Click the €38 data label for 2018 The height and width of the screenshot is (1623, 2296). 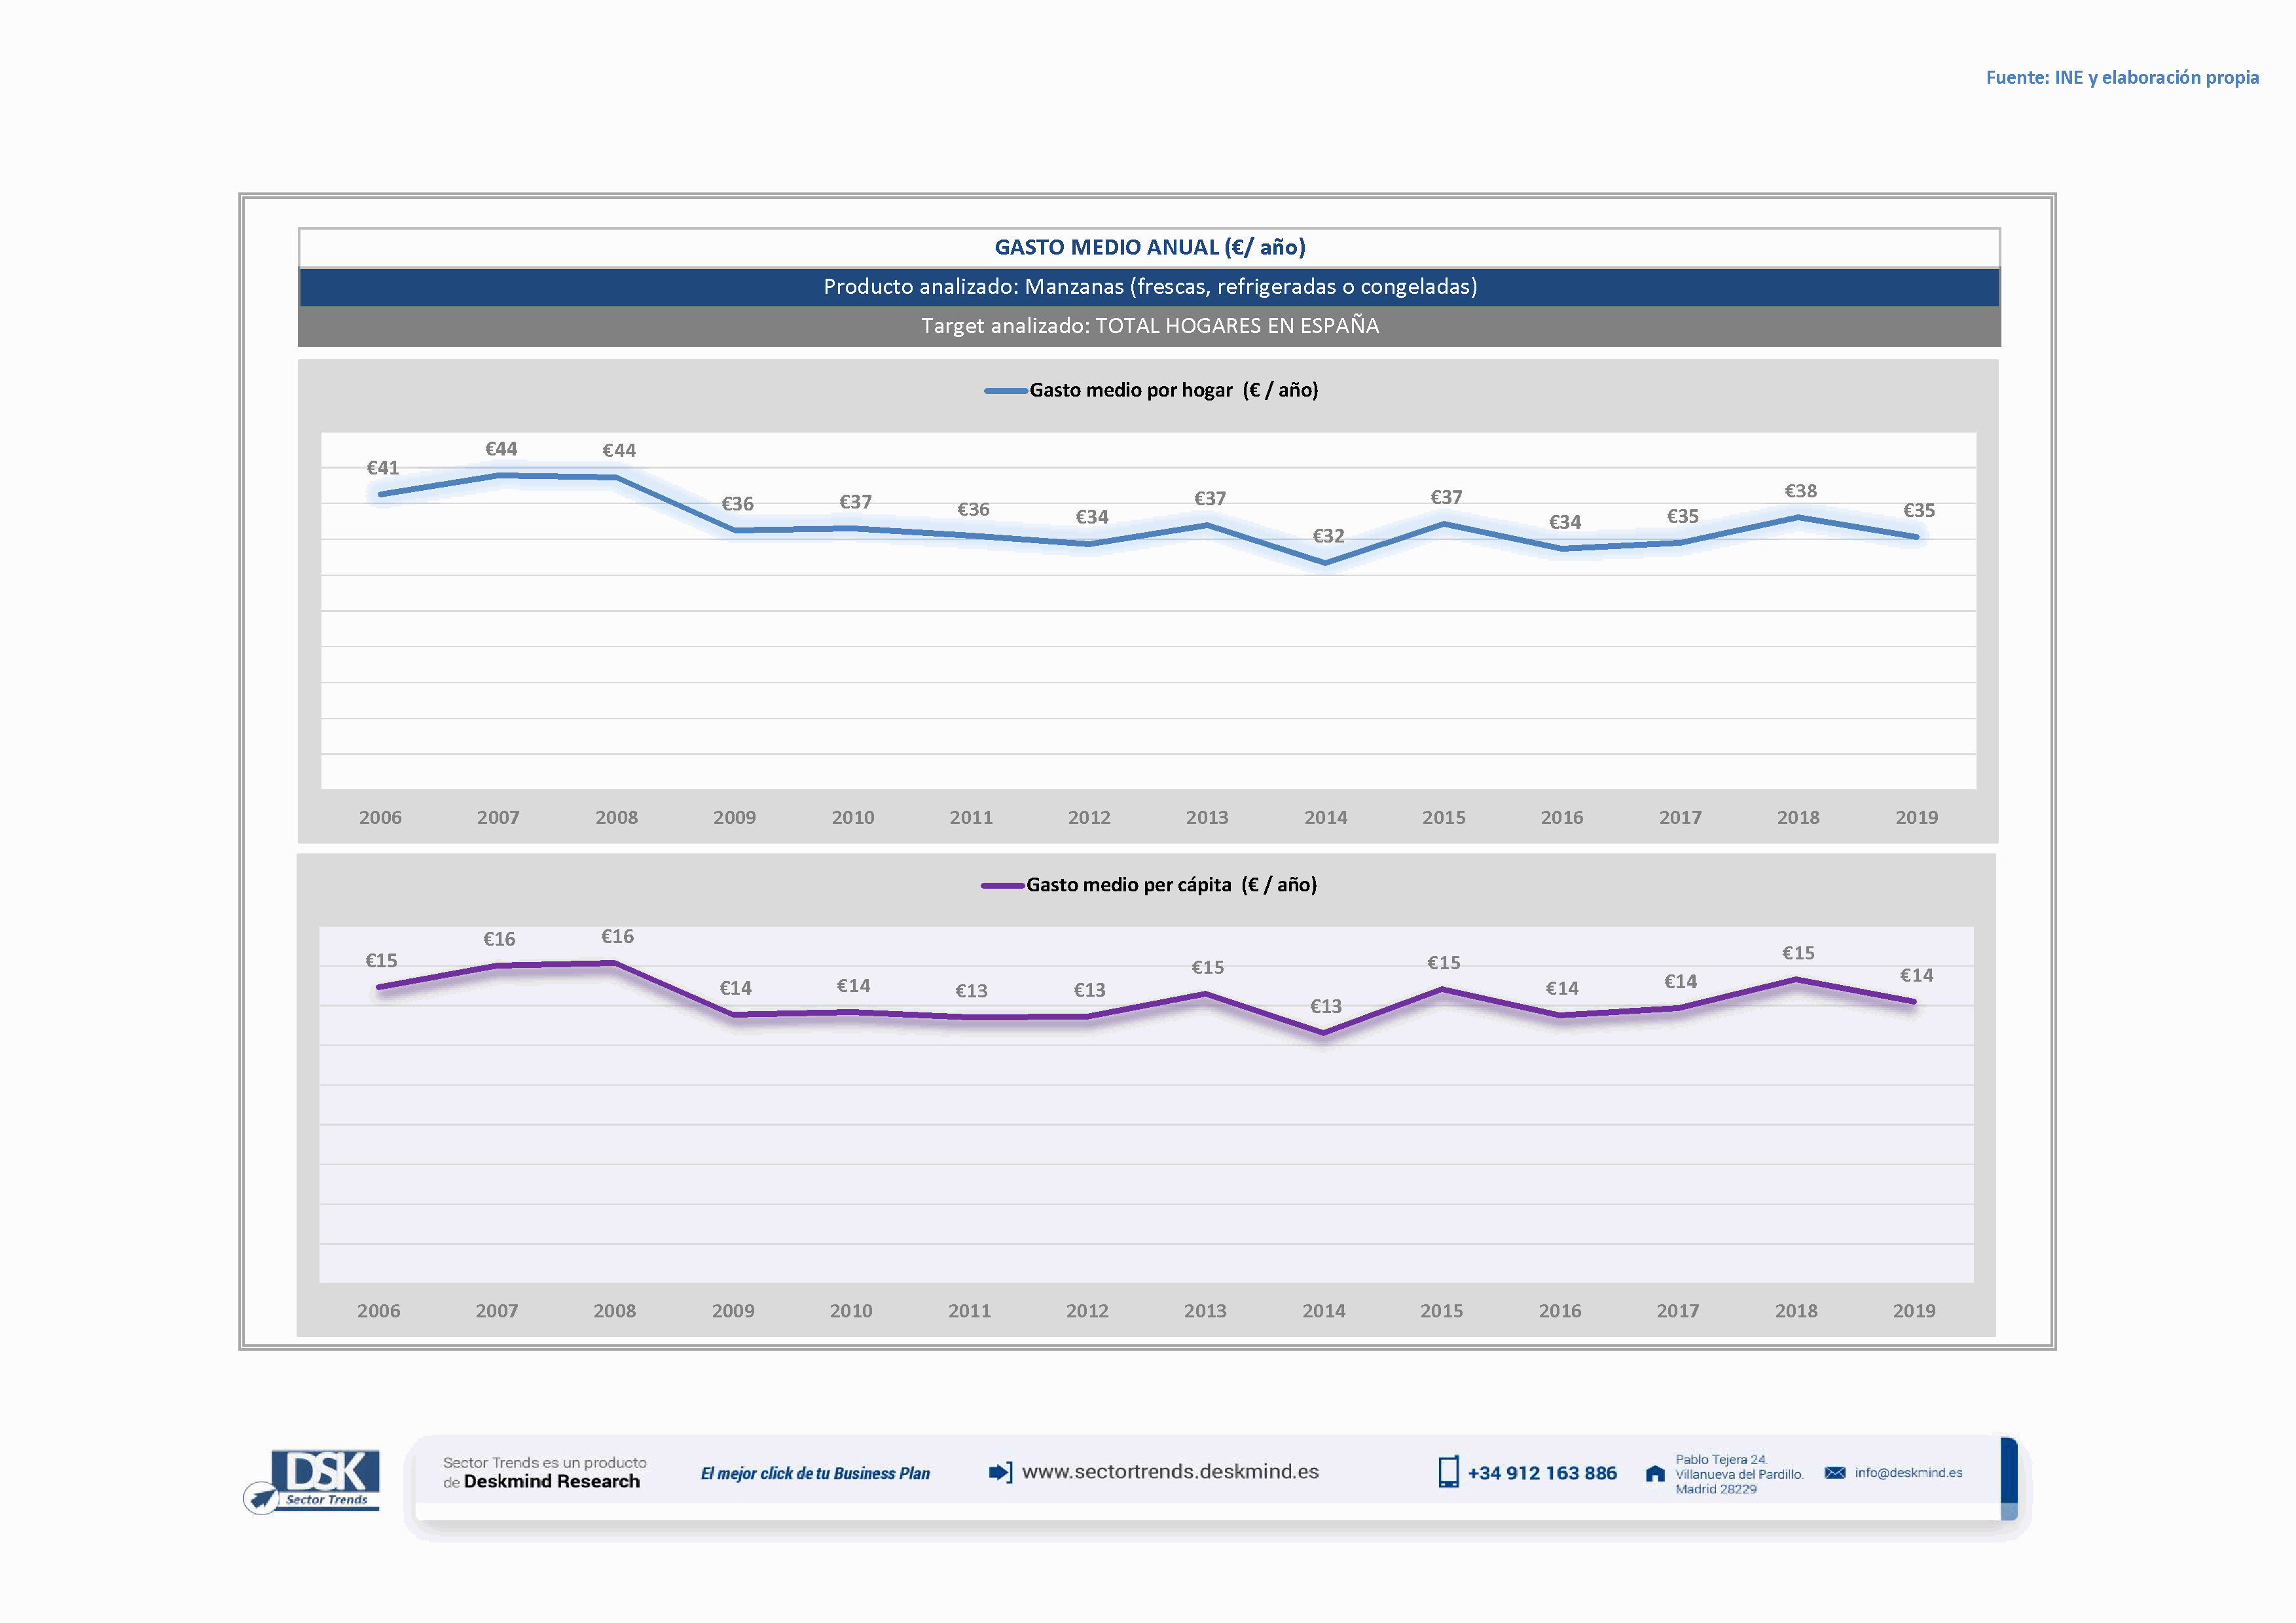pos(1800,491)
